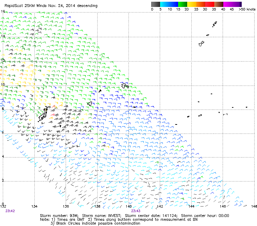Click the 'Storm center date: 141124;' text
The width and height of the screenshot is (257, 226).
(x=151, y=216)
